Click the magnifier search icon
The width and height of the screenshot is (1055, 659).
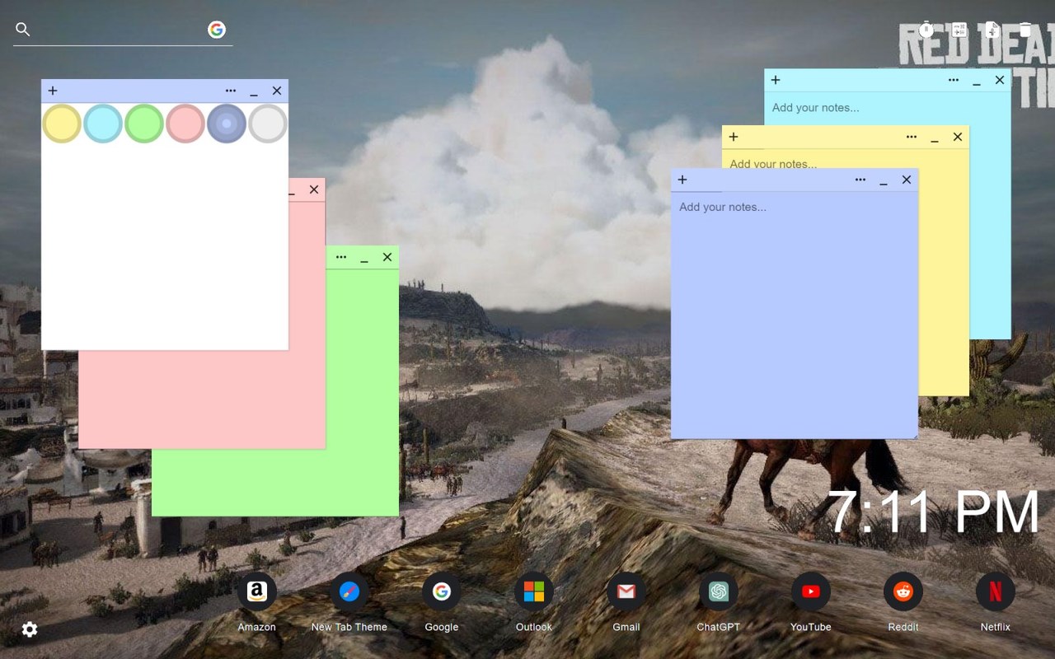(x=23, y=30)
